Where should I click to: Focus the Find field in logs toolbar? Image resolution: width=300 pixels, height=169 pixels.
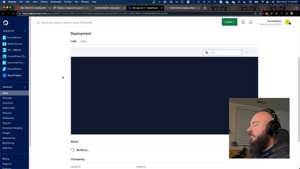[222, 53]
